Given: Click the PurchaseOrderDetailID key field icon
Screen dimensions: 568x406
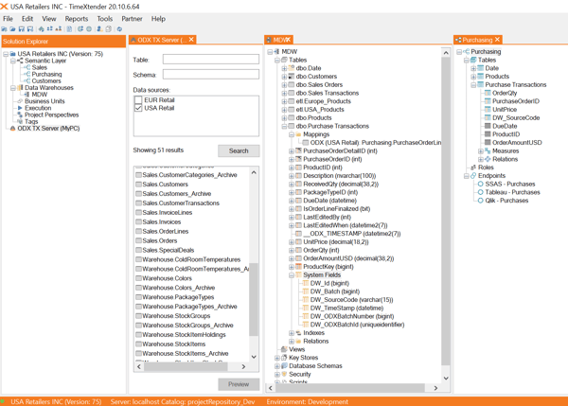Looking at the screenshot, I should tap(298, 150).
